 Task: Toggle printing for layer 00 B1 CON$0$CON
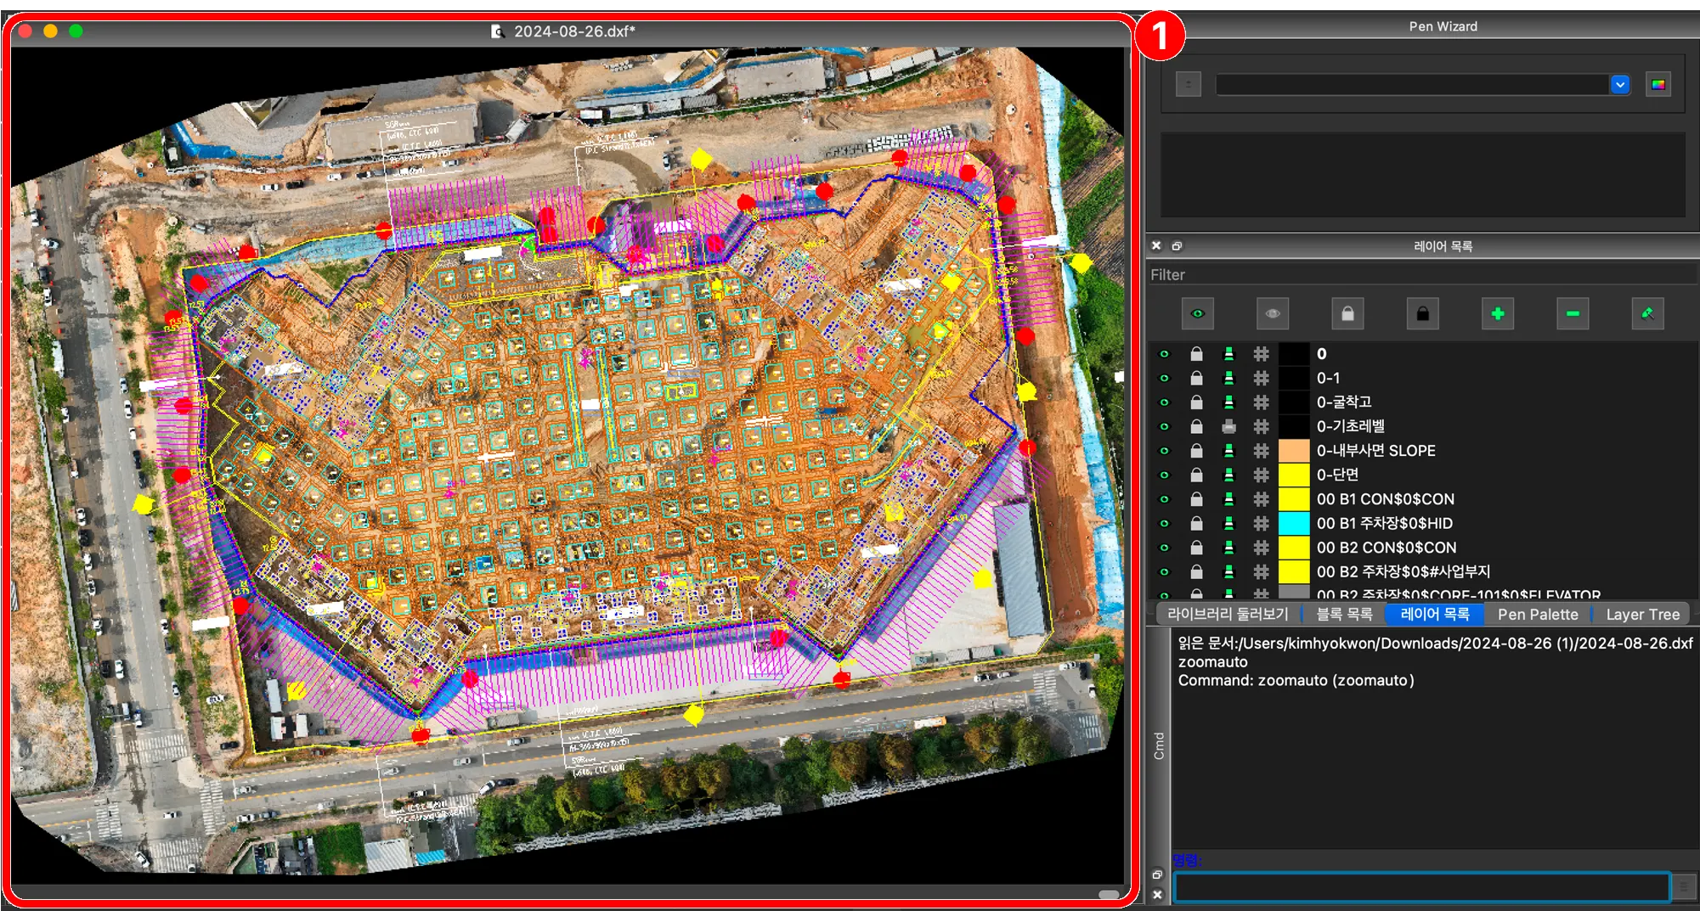1228,499
